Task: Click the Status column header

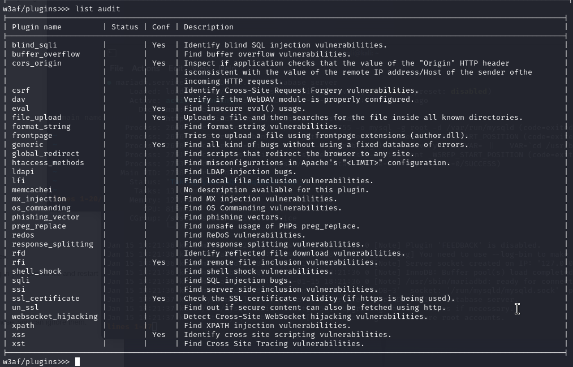Action: [x=124, y=27]
